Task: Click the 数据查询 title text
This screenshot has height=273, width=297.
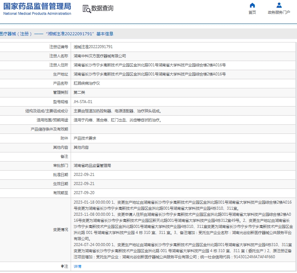Action: pos(103,8)
